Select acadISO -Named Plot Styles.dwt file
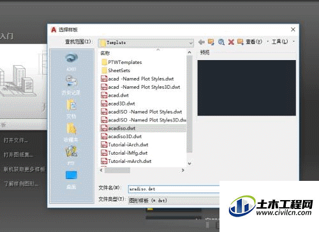The image size is (319, 232). pos(142,112)
